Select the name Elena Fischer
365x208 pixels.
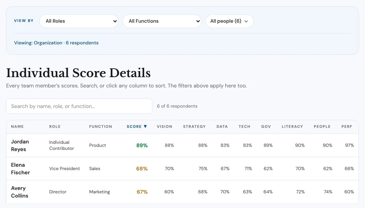click(20, 169)
